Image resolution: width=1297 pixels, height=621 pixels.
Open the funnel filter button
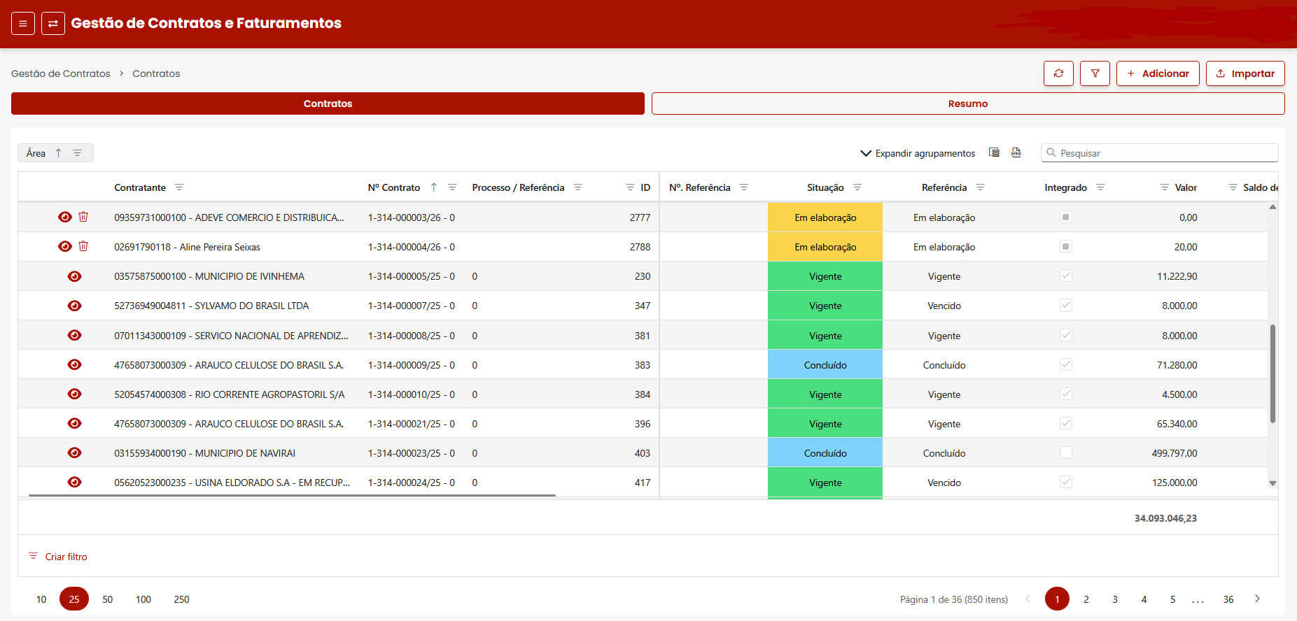[x=1095, y=73]
